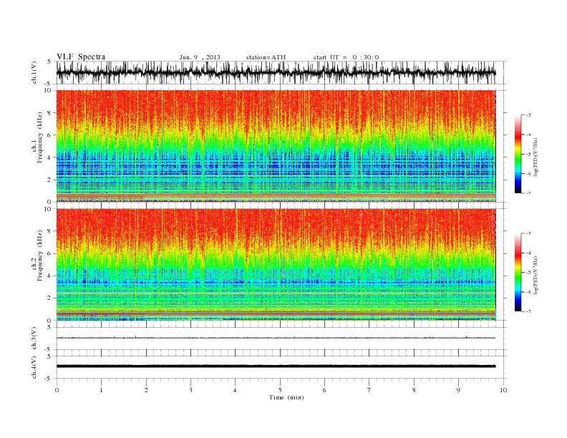
Task: Click the log(PSD) label beside ch.2 colorbar
Action: coord(536,276)
